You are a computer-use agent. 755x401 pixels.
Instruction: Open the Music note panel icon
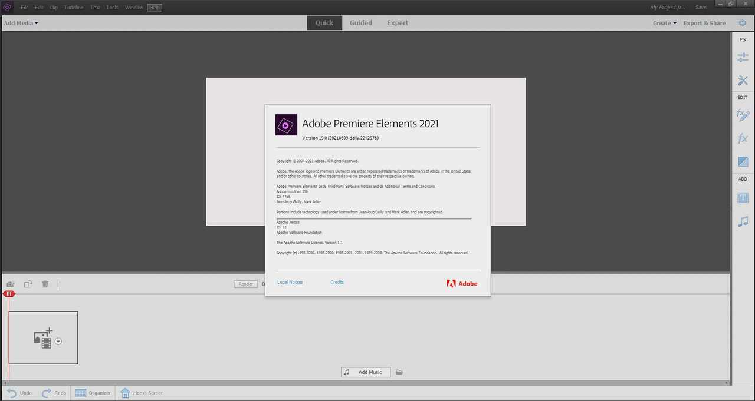click(x=743, y=221)
